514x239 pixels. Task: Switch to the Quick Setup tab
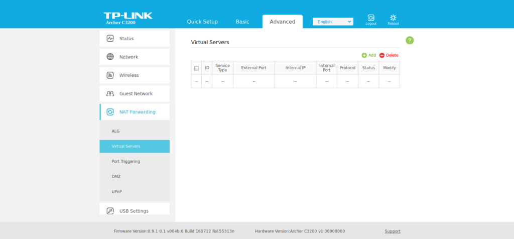[202, 22]
